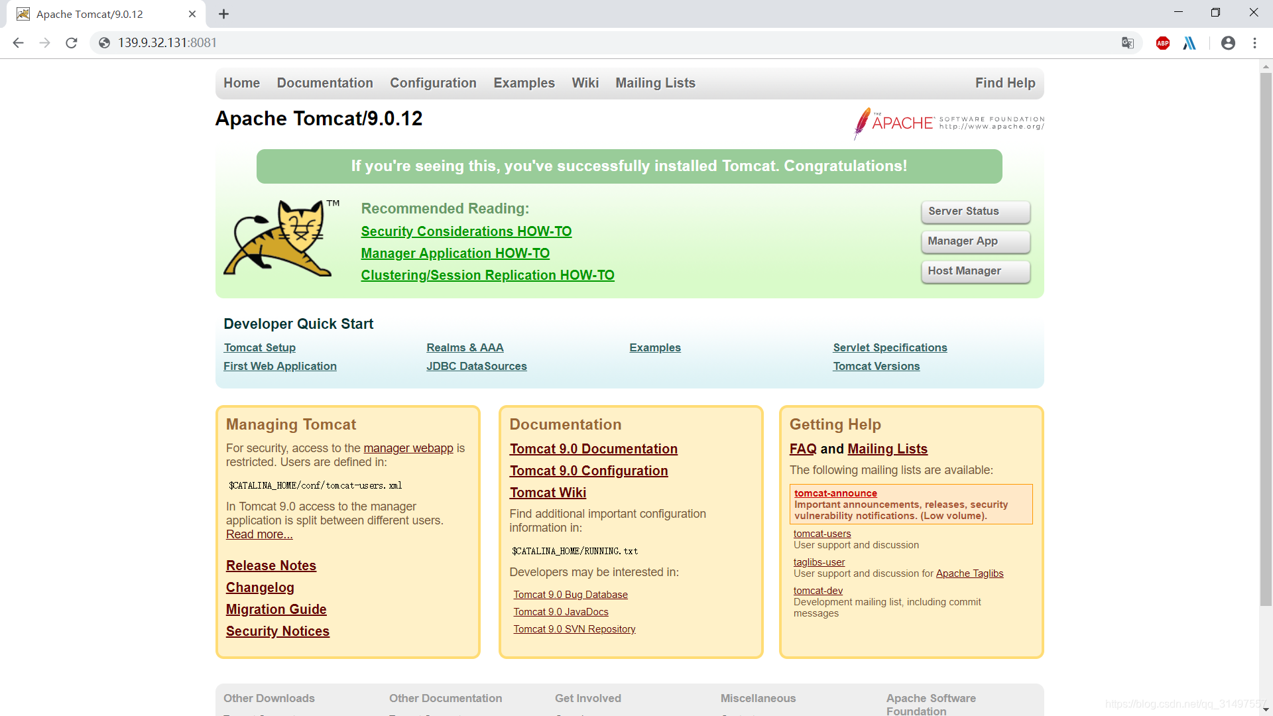Open Realms & AAA link

tap(465, 347)
